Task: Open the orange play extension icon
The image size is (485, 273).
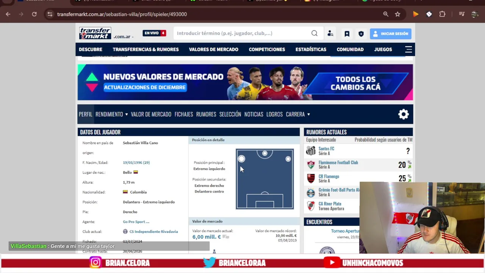Action: click(x=416, y=14)
